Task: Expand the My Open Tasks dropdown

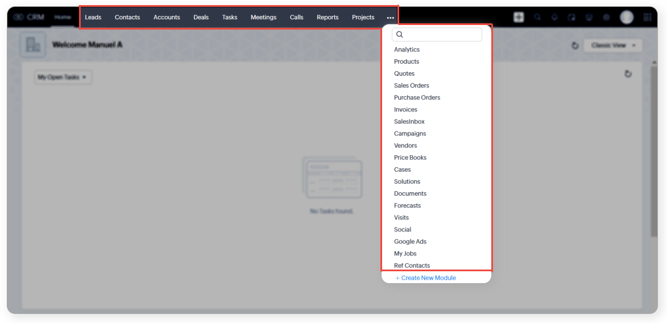Action: coord(63,77)
